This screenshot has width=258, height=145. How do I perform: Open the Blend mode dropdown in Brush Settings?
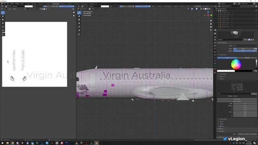click(x=245, y=46)
